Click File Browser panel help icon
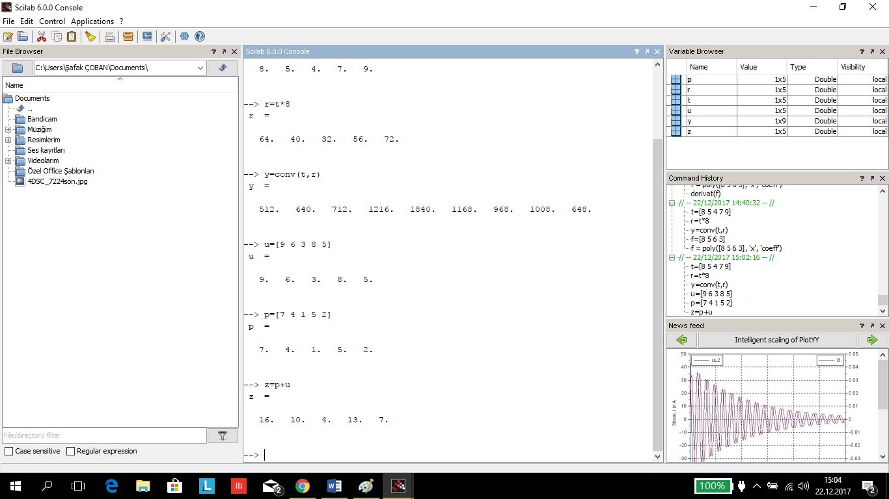889x499 pixels. 213,51
